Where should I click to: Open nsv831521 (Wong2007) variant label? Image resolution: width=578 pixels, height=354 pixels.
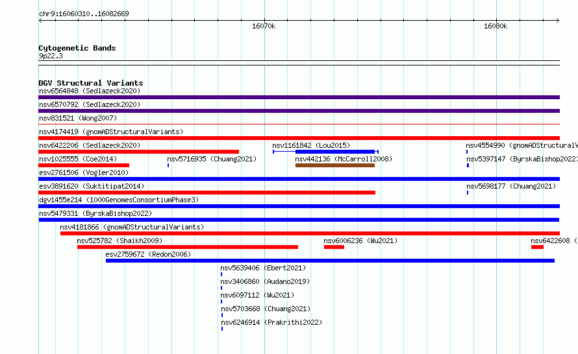coord(78,118)
